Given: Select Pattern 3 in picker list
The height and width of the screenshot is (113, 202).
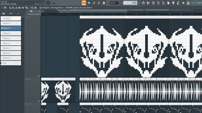Looking at the screenshot, I should 11,28.
